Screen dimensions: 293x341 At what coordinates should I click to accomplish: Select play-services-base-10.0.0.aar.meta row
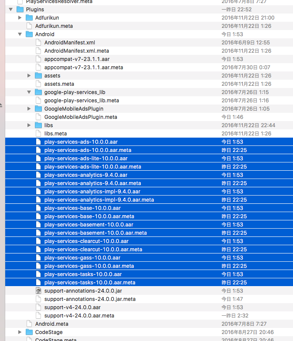tap(149, 216)
